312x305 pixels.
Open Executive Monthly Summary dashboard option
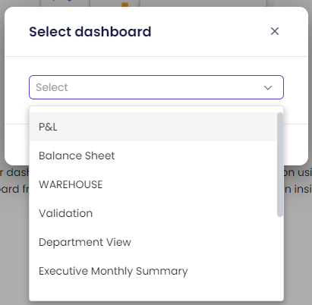click(x=153, y=271)
